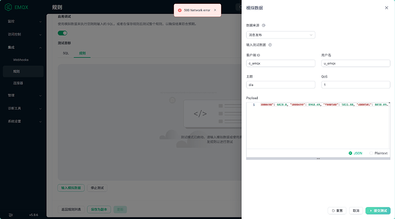This screenshot has width=395, height=219.
Task: Click the 重置 reset button
Action: click(337, 210)
